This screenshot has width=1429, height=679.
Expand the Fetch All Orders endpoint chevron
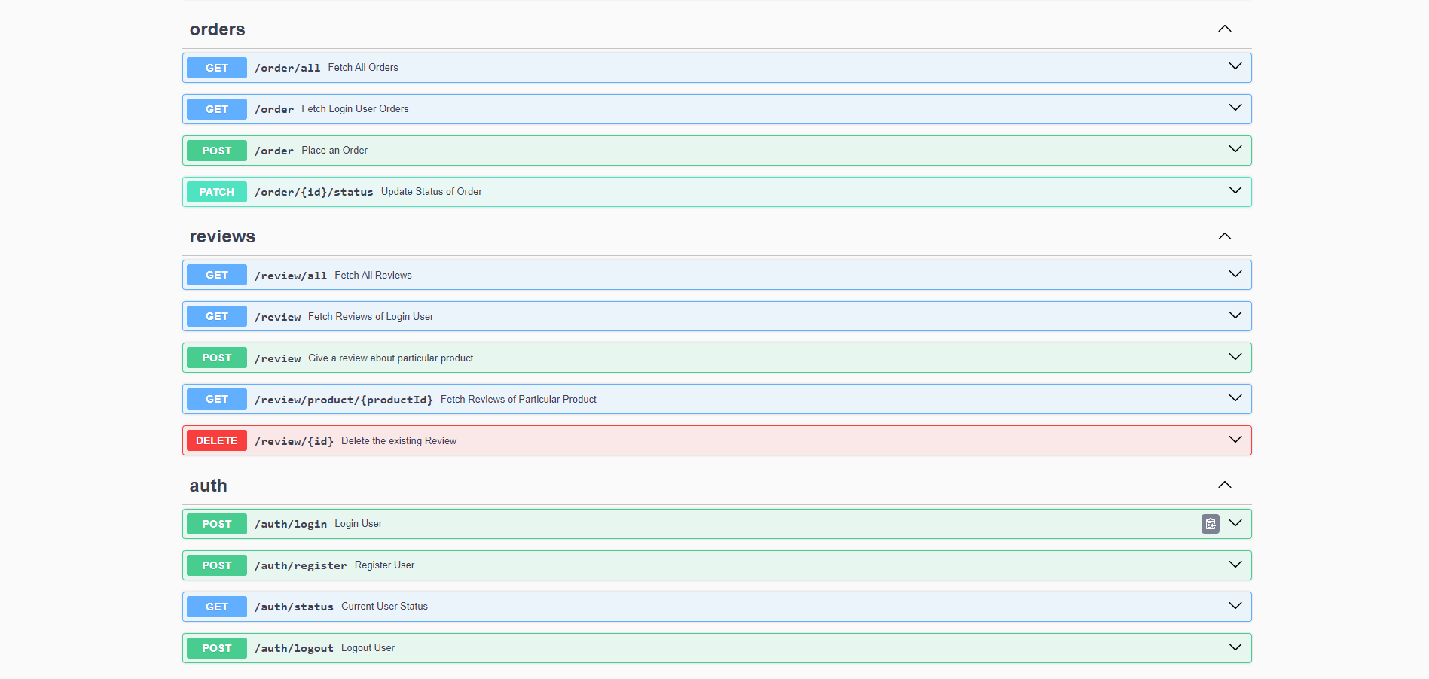pyautogui.click(x=1235, y=66)
